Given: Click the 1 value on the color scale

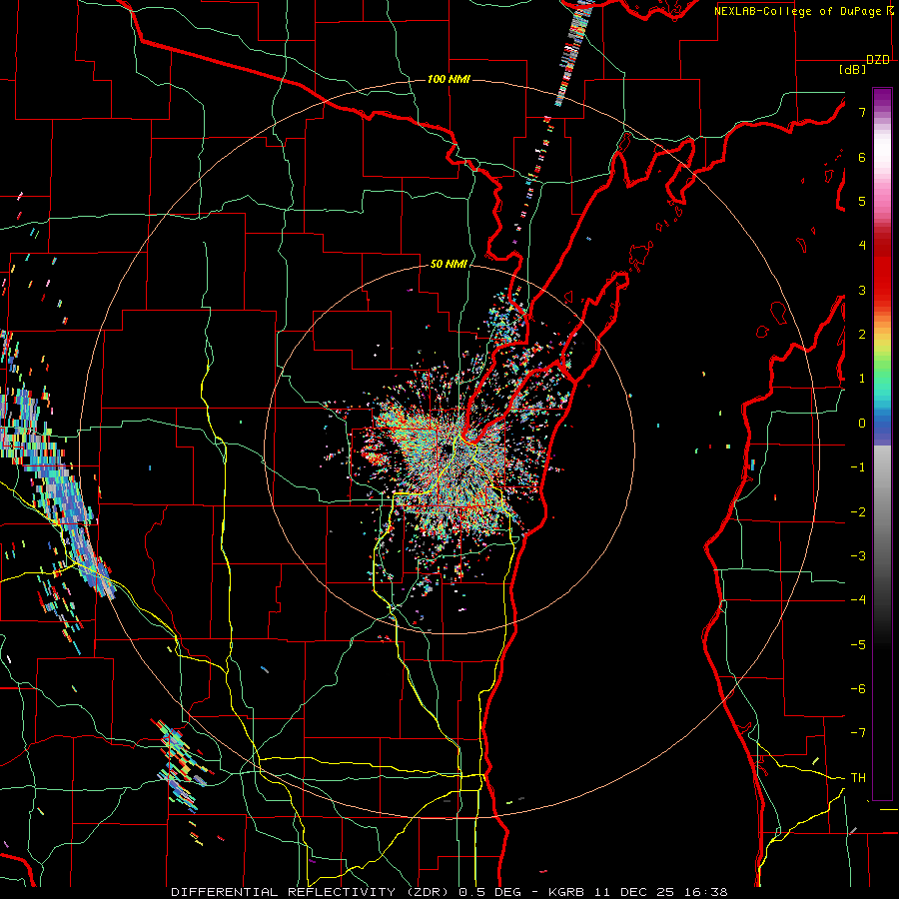Looking at the screenshot, I should coord(862,379).
